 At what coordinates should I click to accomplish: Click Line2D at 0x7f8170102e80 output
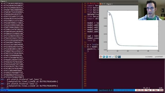coord(32,82)
